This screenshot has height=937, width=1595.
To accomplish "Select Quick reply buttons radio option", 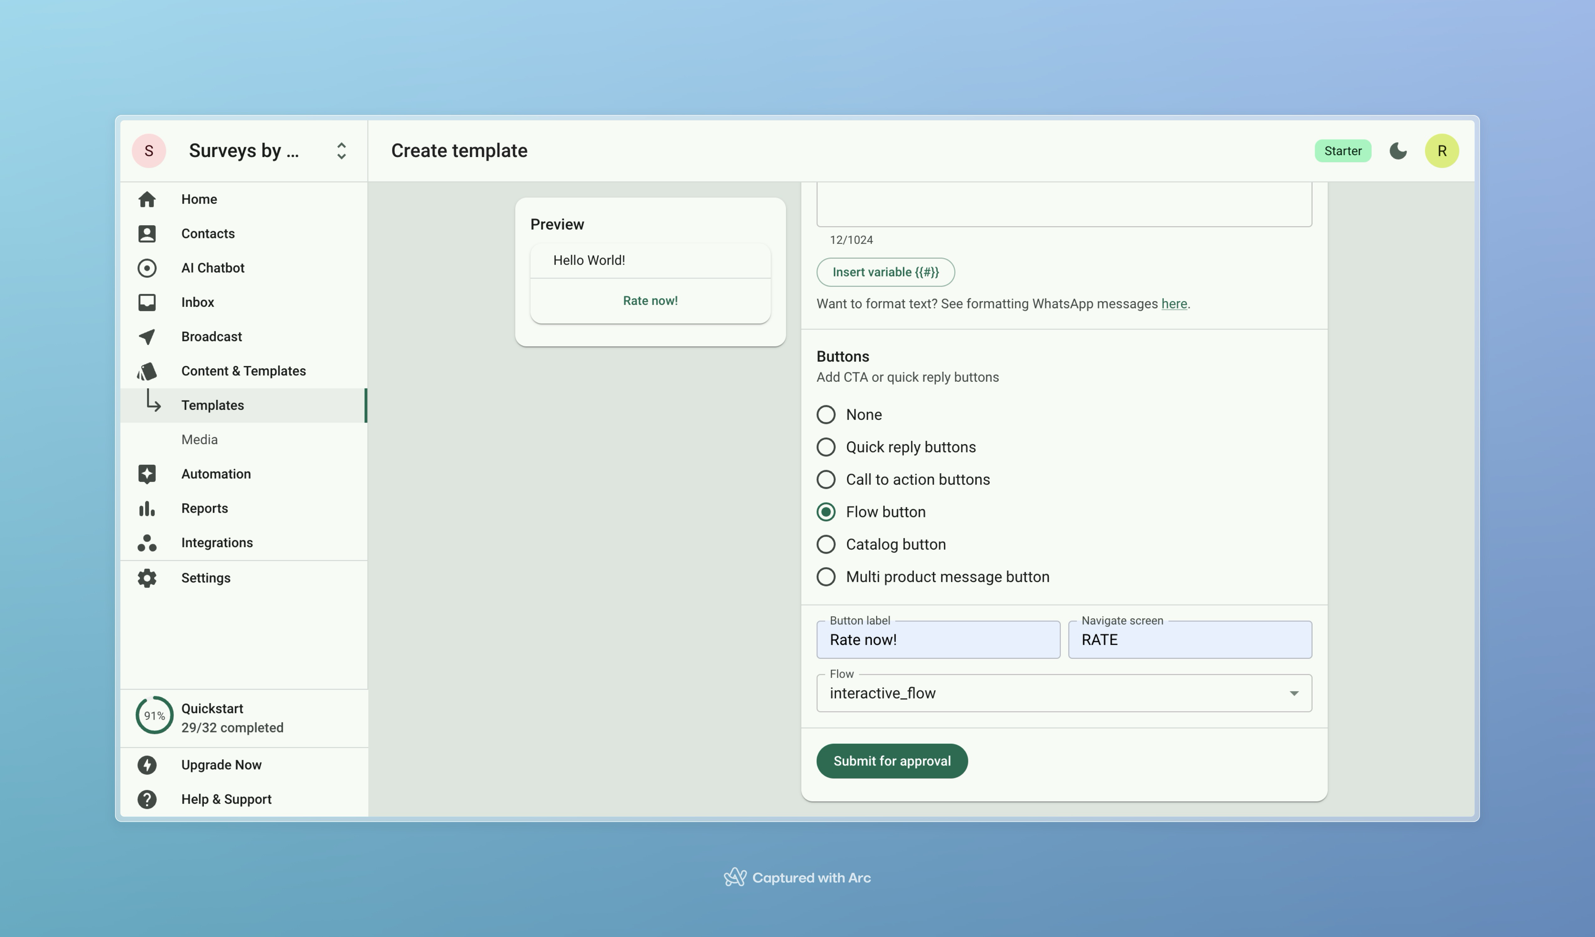I will click(x=826, y=447).
